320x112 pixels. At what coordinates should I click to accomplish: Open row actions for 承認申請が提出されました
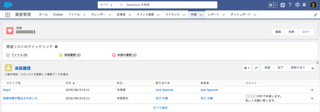(312, 98)
